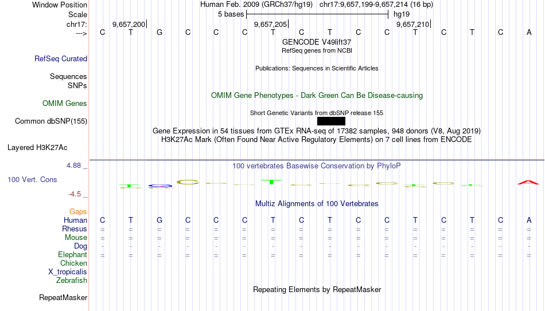Click the Human alignment row label
The height and width of the screenshot is (311, 545).
75,220
